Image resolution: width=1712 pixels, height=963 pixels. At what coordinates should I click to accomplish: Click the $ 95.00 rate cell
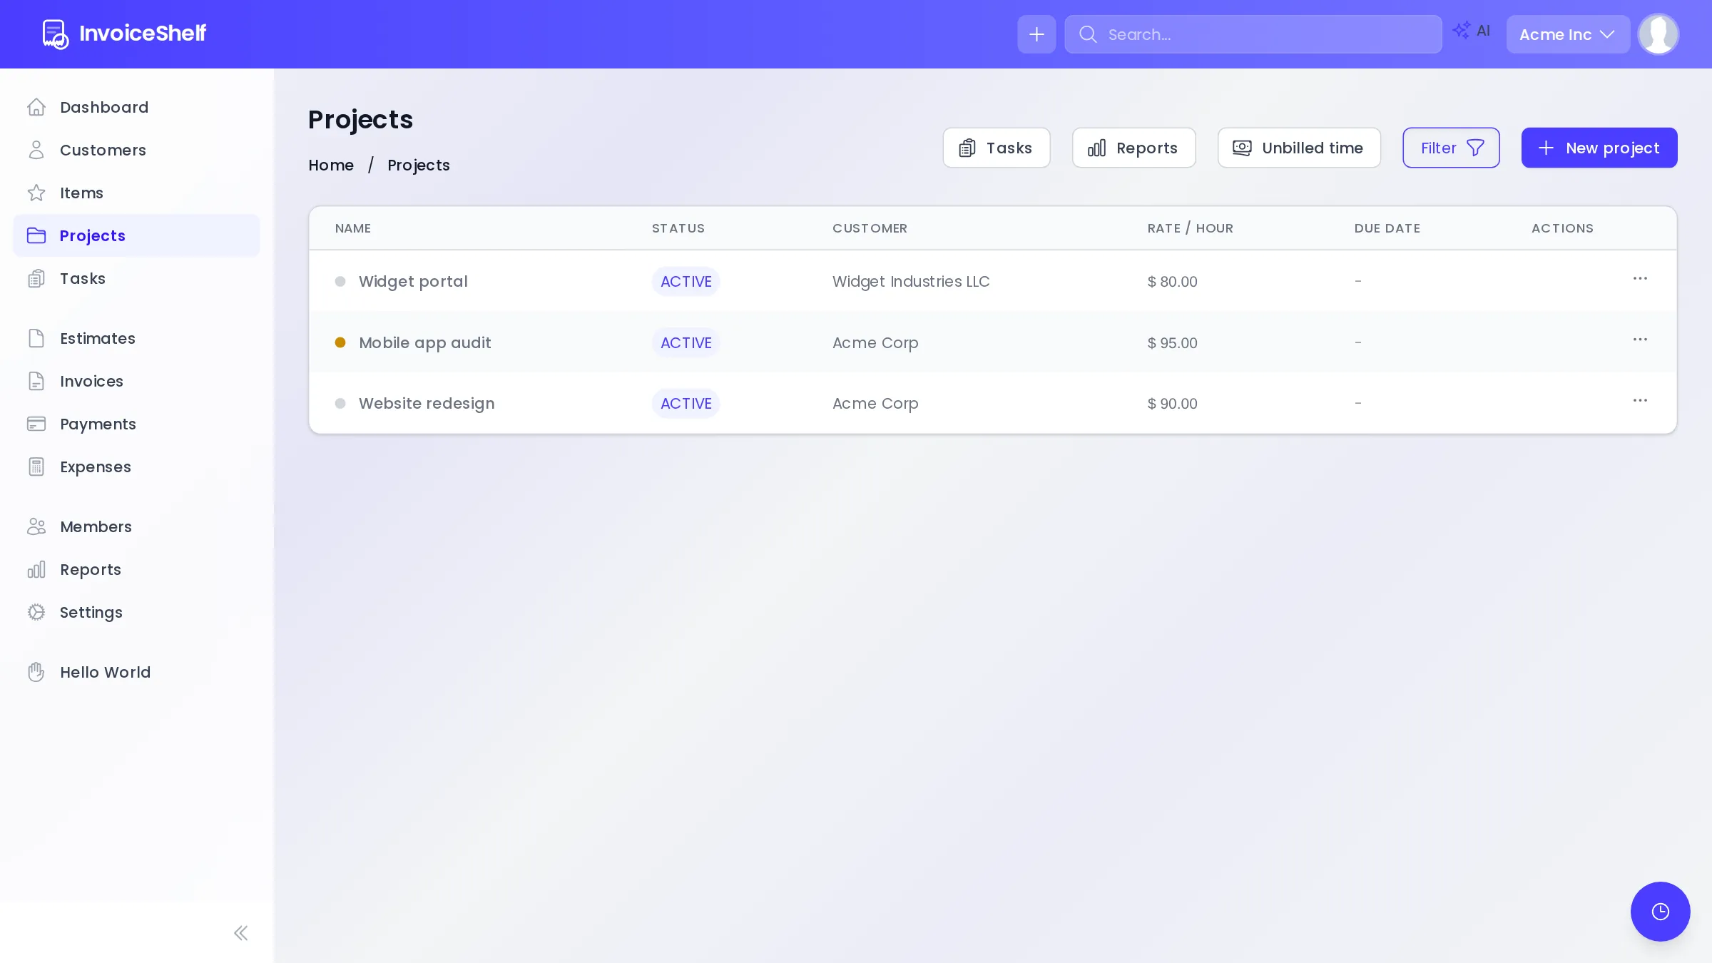(x=1172, y=342)
